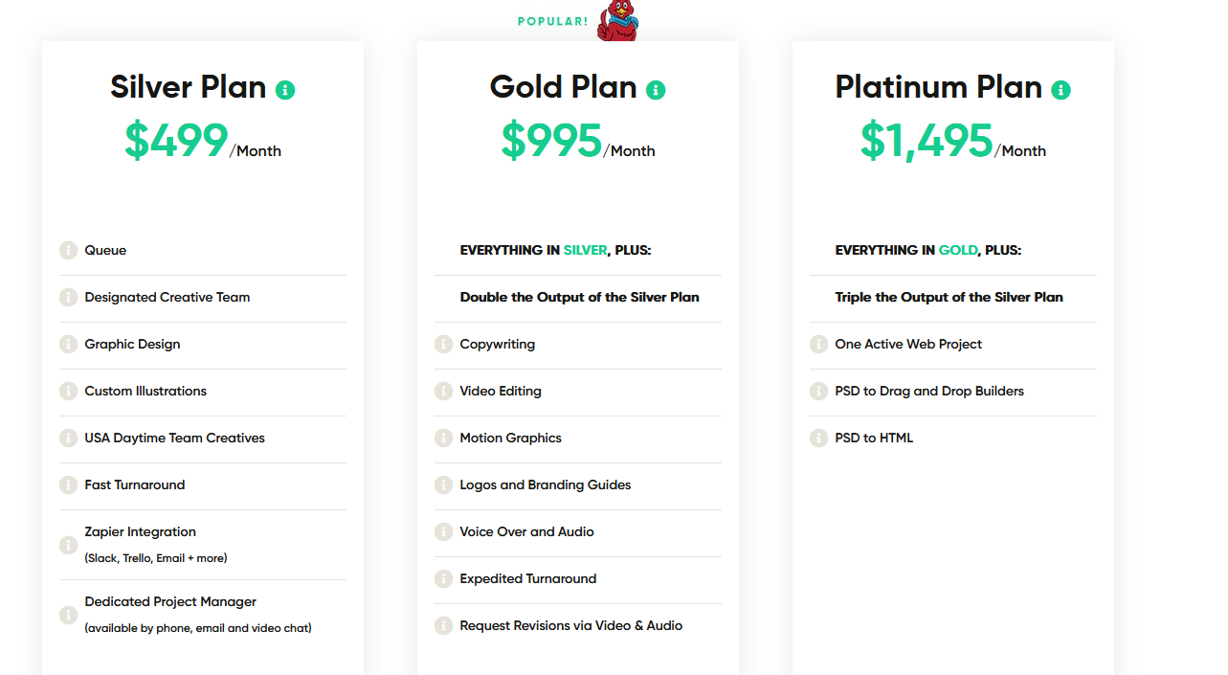Click info icon next to Copywriting

tap(443, 345)
